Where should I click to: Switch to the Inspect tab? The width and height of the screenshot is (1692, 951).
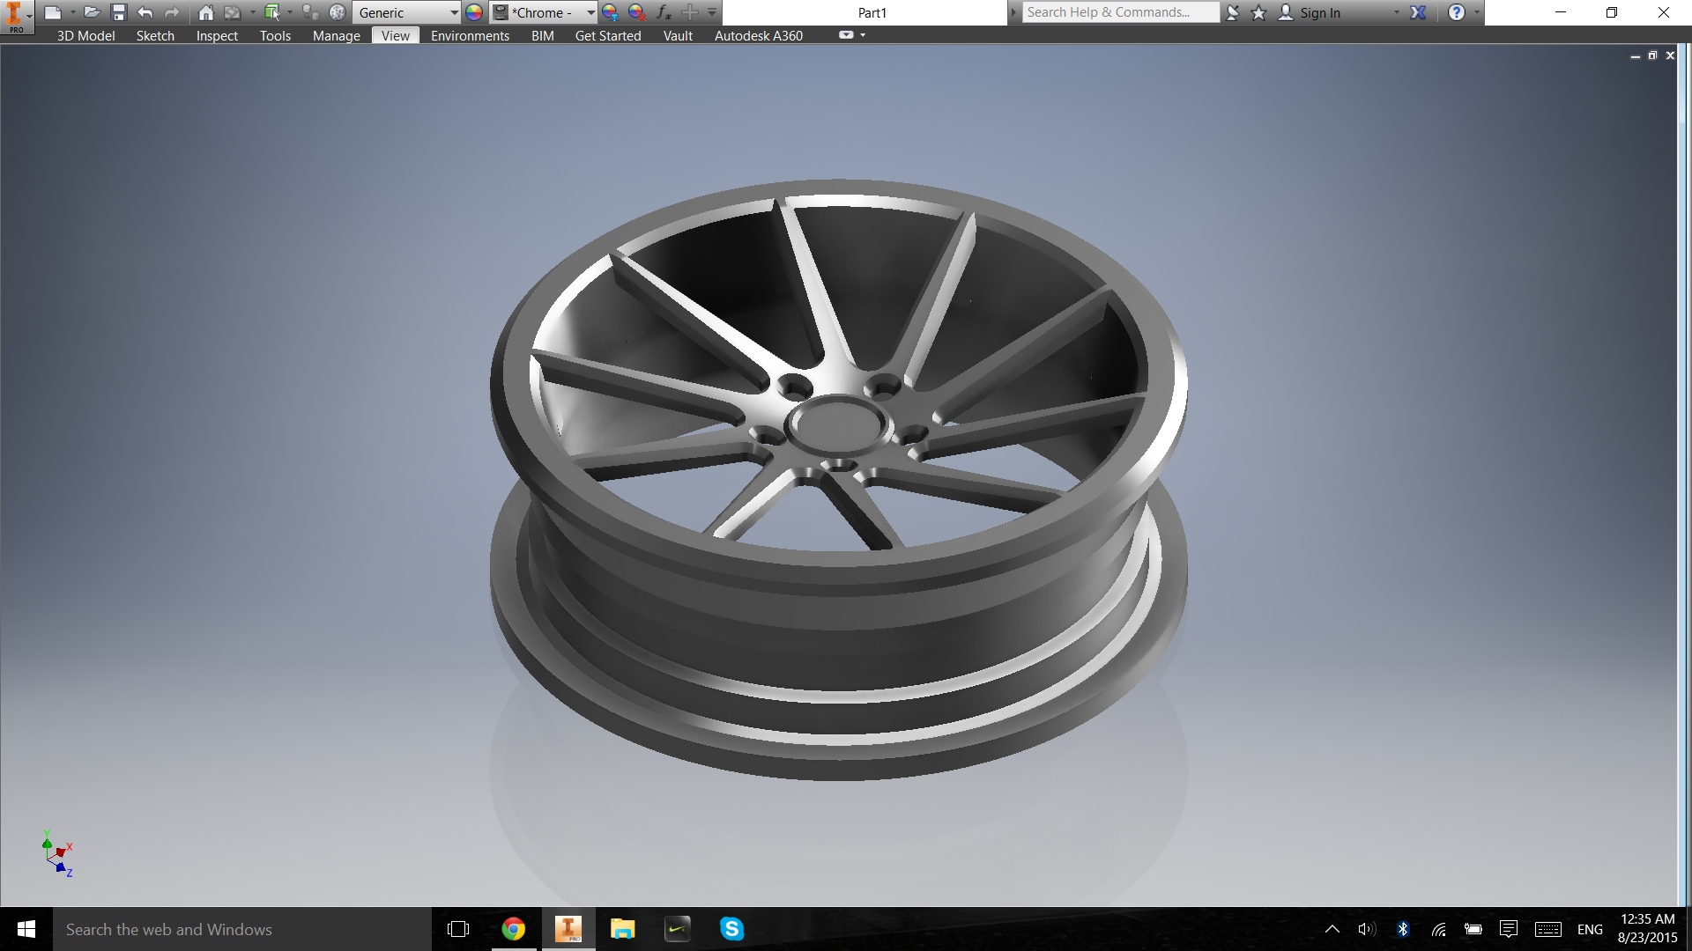[217, 36]
